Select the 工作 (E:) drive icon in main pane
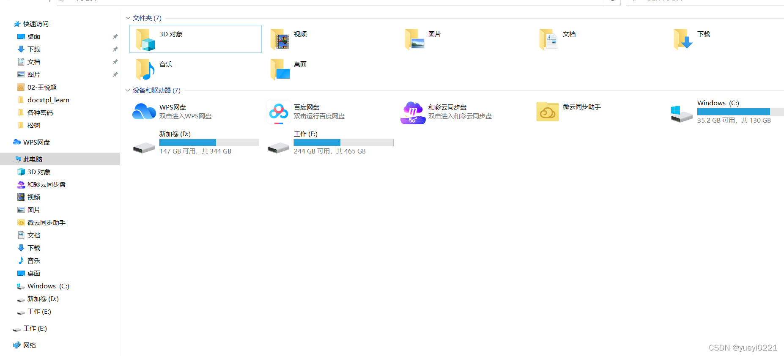Viewport: 784px width, 356px height. [x=278, y=148]
